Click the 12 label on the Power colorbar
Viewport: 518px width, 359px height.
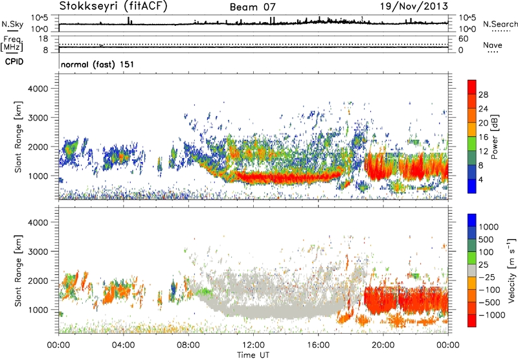coord(483,152)
